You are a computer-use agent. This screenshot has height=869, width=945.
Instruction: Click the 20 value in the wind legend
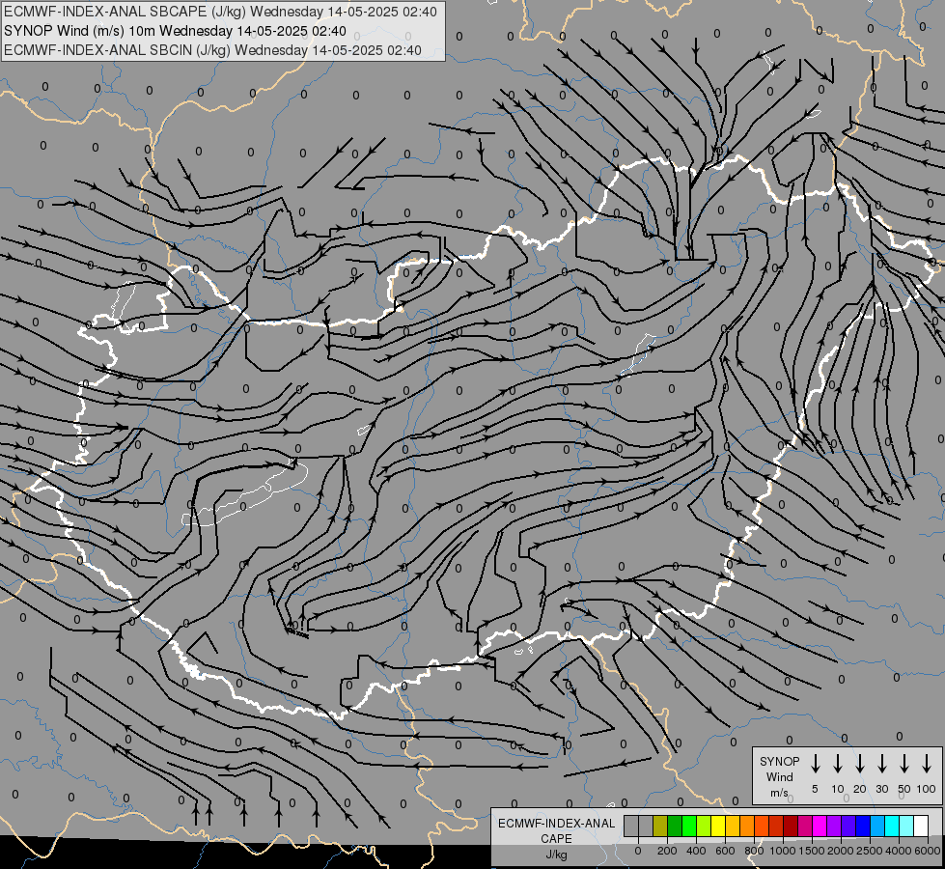[860, 789]
